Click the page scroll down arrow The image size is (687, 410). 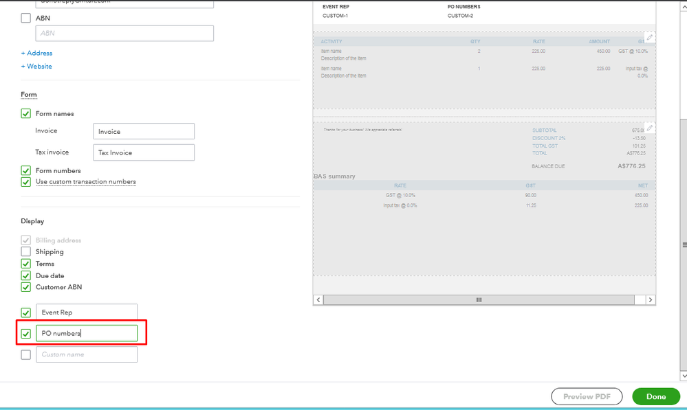click(x=684, y=376)
